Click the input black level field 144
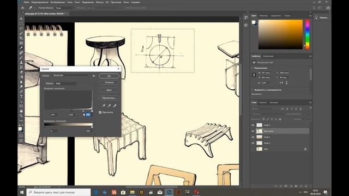This screenshot has width=349, height=196. 53,115
